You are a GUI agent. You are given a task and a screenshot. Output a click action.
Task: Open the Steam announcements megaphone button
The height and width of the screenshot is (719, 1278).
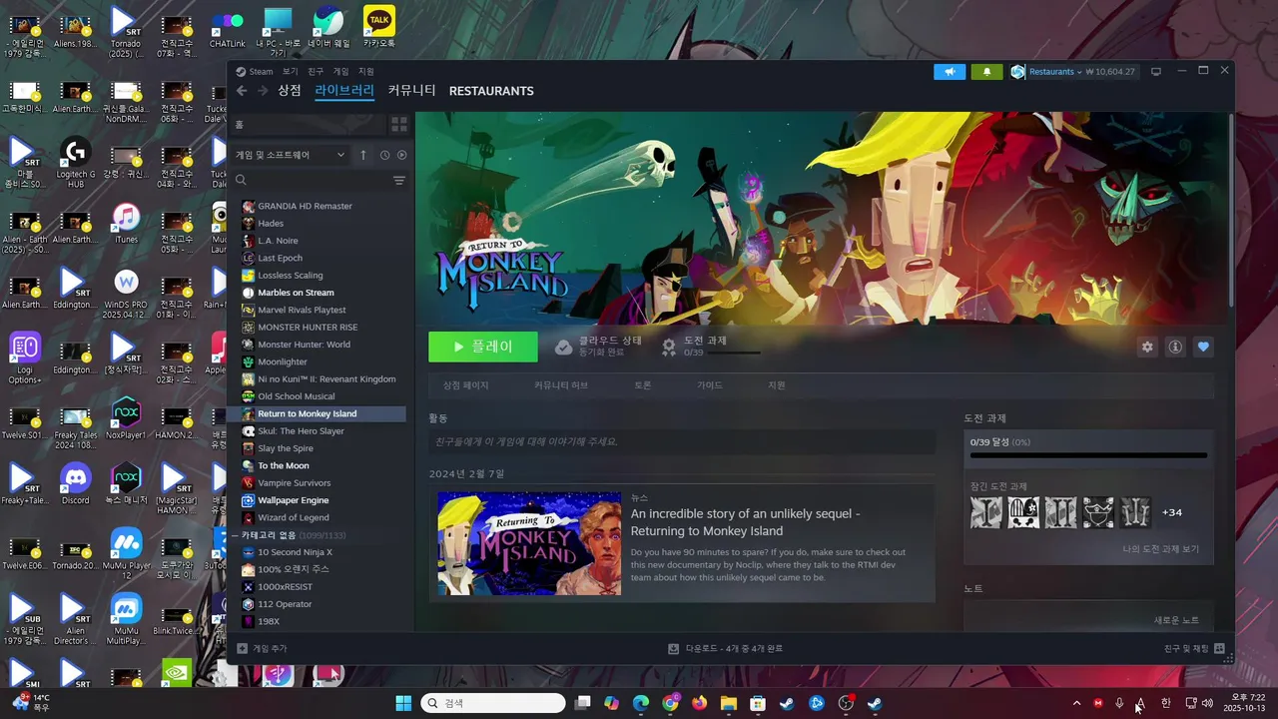950,72
